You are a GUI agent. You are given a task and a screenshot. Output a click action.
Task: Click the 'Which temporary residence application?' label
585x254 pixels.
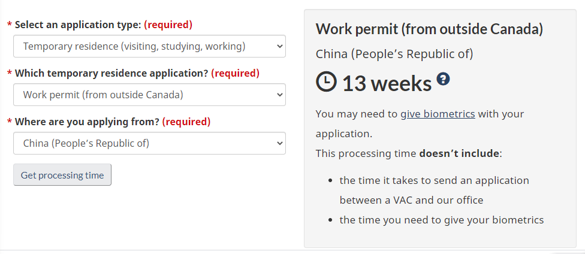(111, 73)
